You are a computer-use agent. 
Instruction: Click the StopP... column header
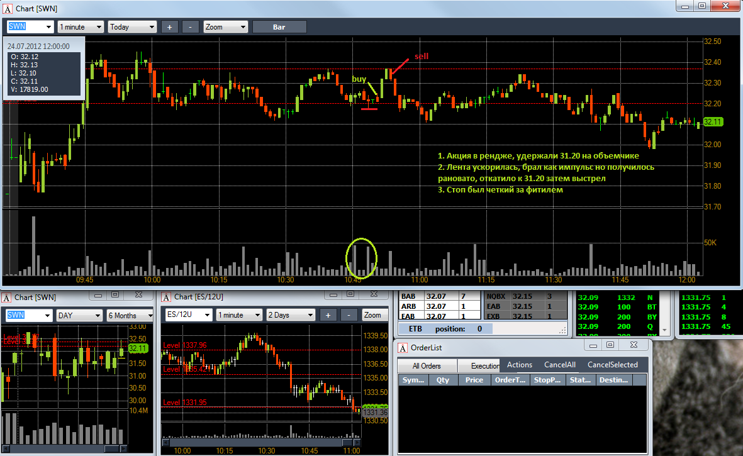tap(547, 380)
